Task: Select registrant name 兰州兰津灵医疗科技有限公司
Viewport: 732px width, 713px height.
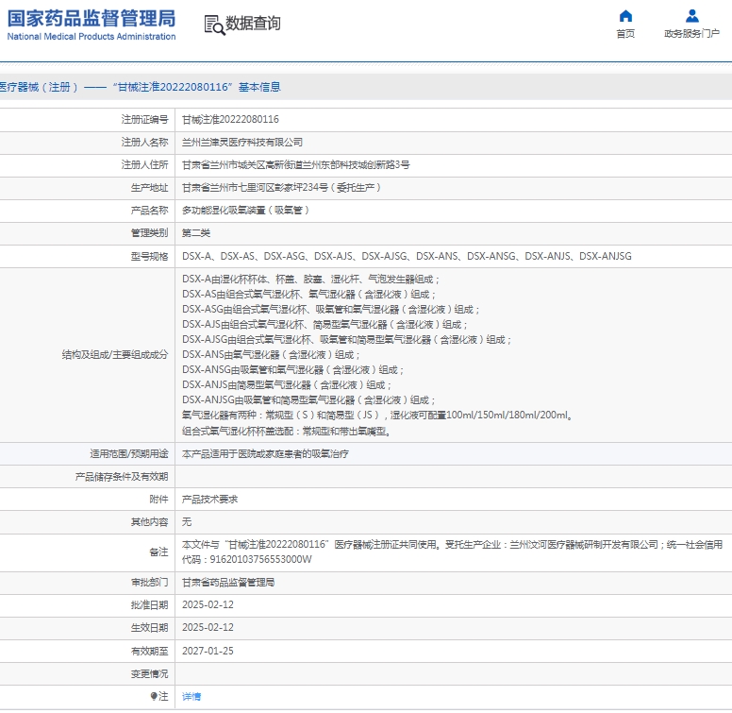Action: pos(242,142)
